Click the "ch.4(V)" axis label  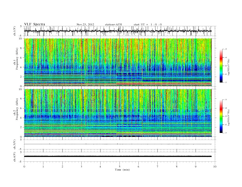pyautogui.click(x=14, y=157)
